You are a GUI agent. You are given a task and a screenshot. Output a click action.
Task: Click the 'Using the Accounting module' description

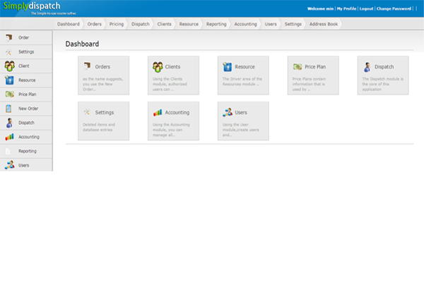pos(171,130)
